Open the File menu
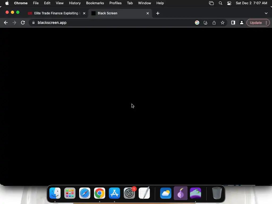 pos(36,3)
